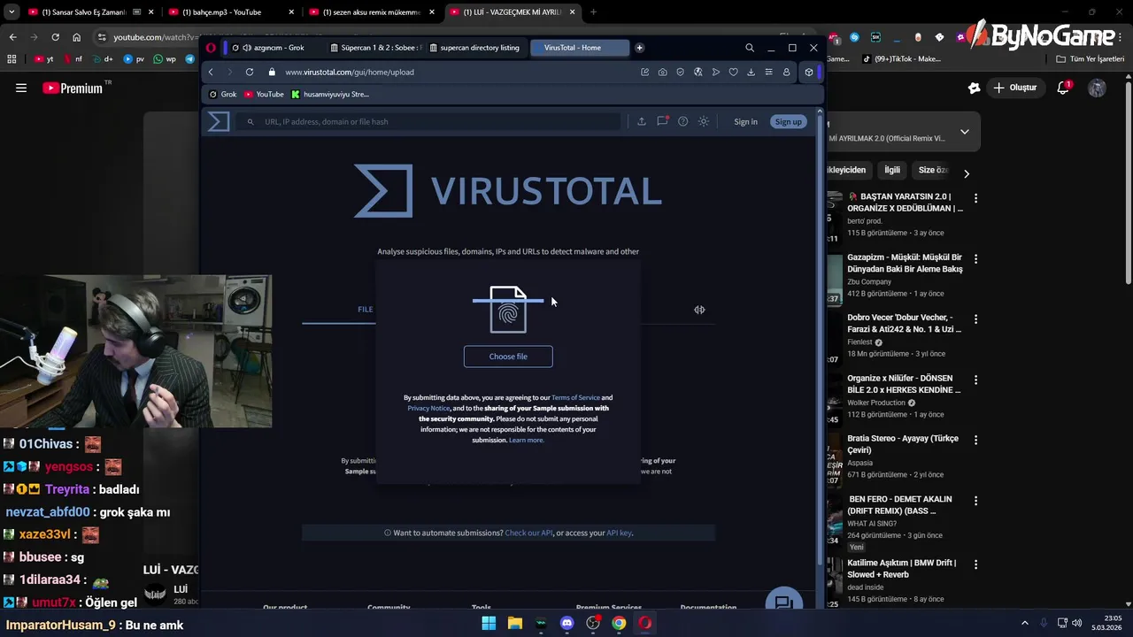
Task: Click the Opera logo menu button
Action: (x=211, y=48)
